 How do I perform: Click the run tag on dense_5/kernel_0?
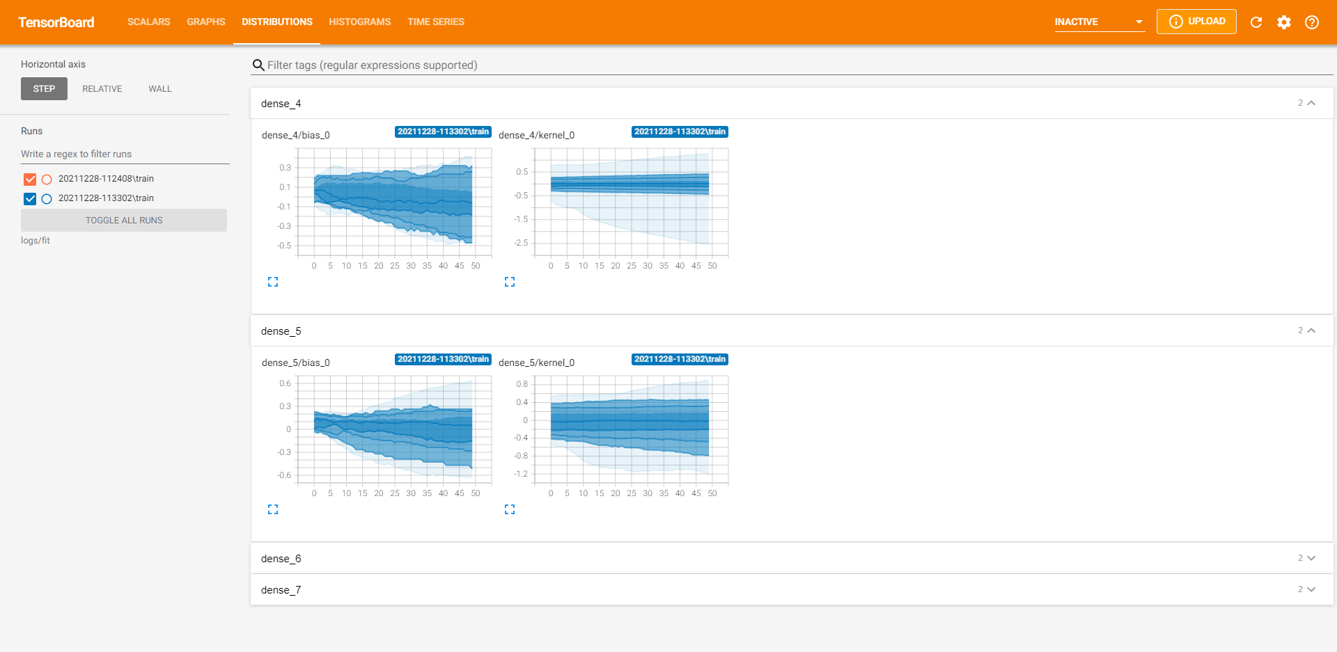680,359
